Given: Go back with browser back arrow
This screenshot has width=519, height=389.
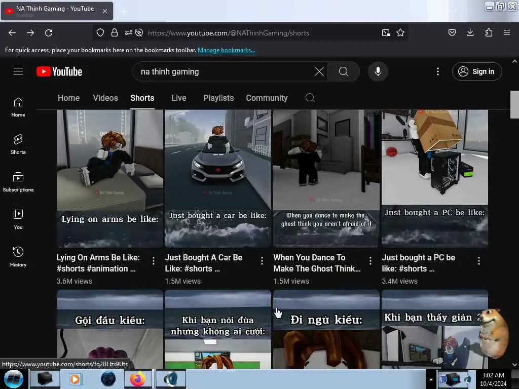Looking at the screenshot, I should pyautogui.click(x=12, y=33).
